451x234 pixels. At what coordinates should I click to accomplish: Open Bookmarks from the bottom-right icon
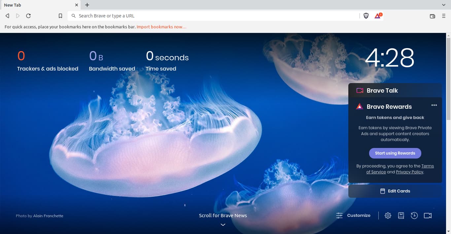tap(401, 216)
